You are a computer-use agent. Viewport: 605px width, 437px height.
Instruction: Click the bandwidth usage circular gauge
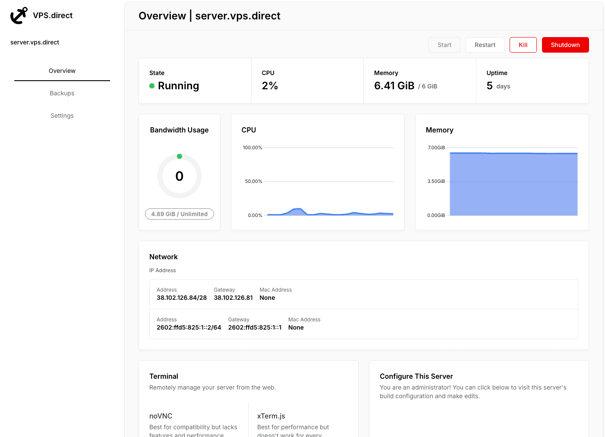[180, 176]
